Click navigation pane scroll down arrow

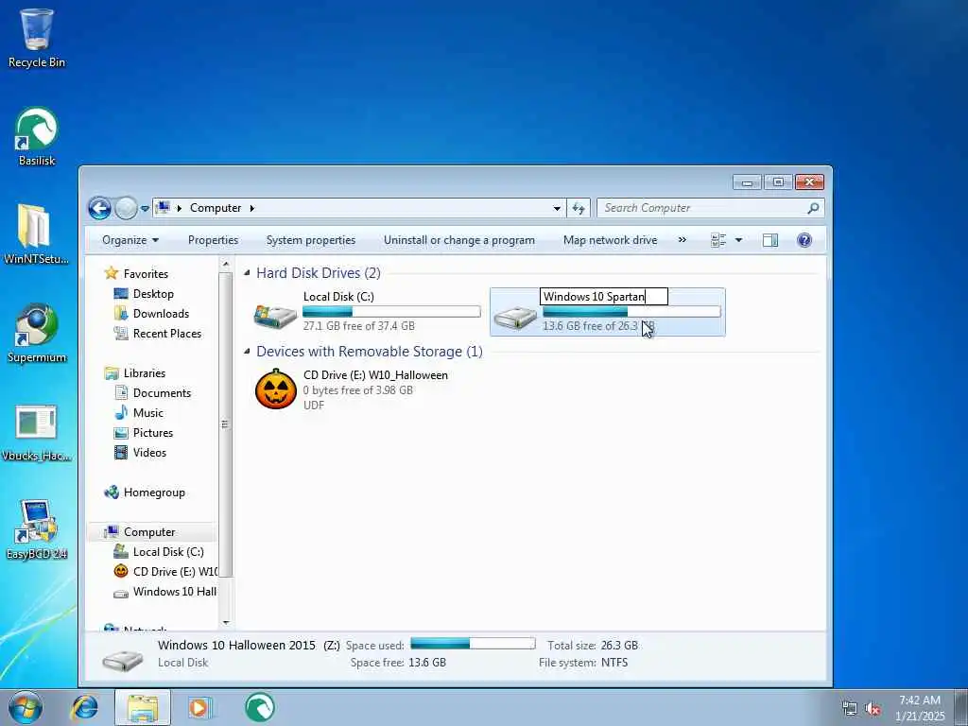[x=225, y=623]
